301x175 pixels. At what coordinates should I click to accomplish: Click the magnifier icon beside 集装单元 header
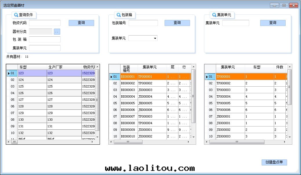coord(214,15)
